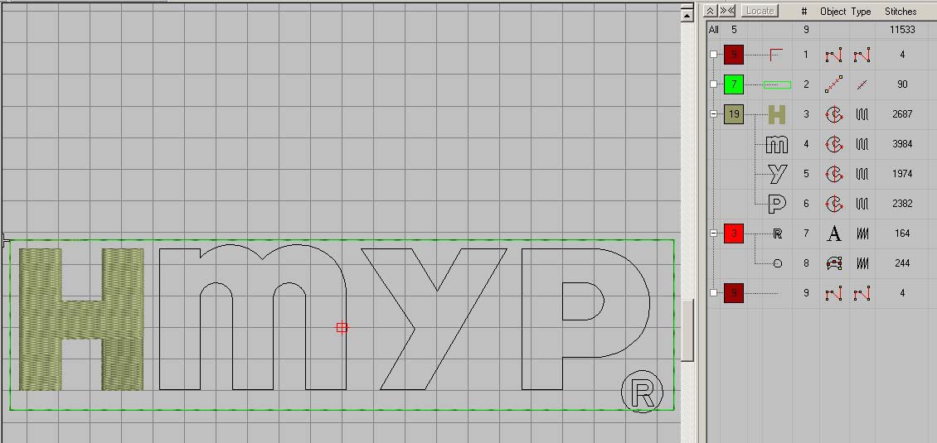The height and width of the screenshot is (443, 937).
Task: Click the olive color swatch 19
Action: 734,114
